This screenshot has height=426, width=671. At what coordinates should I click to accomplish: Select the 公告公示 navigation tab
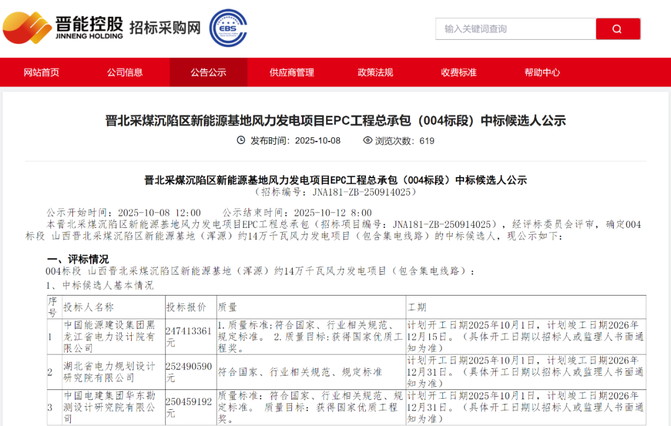(208, 72)
